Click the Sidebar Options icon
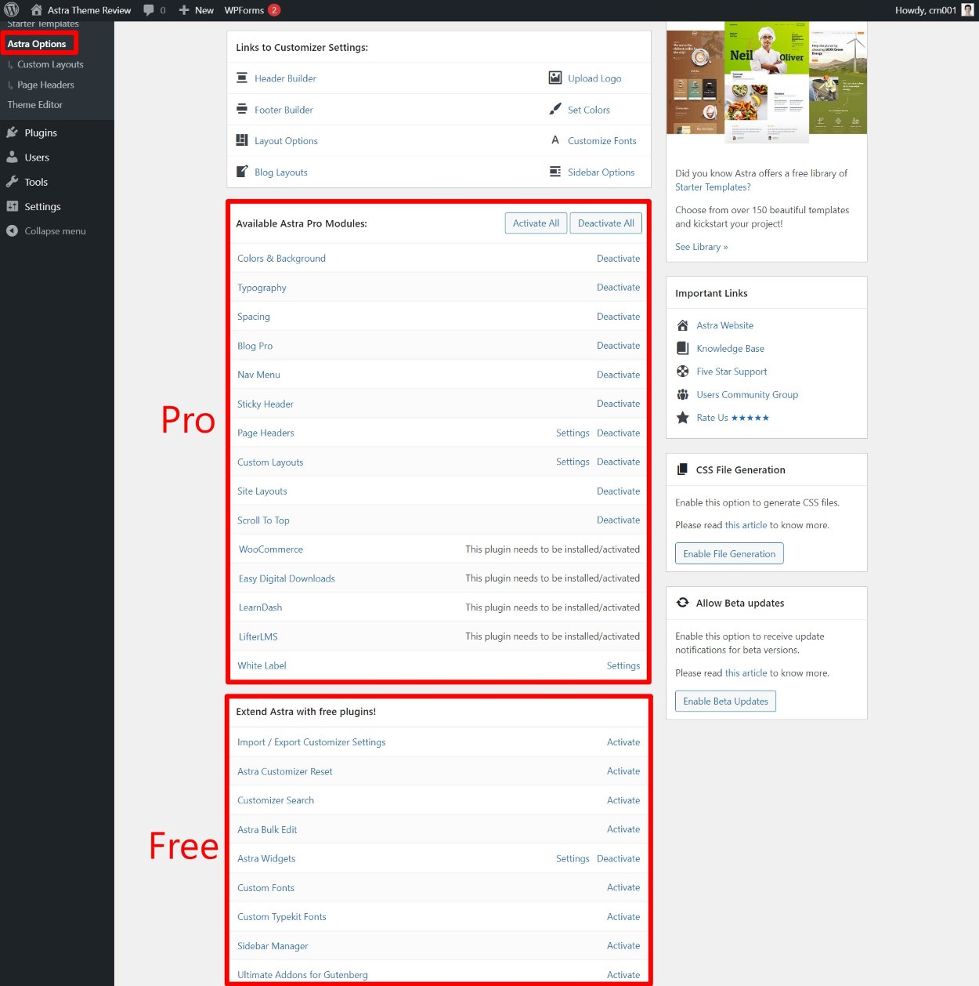This screenshot has width=979, height=986. coord(555,172)
